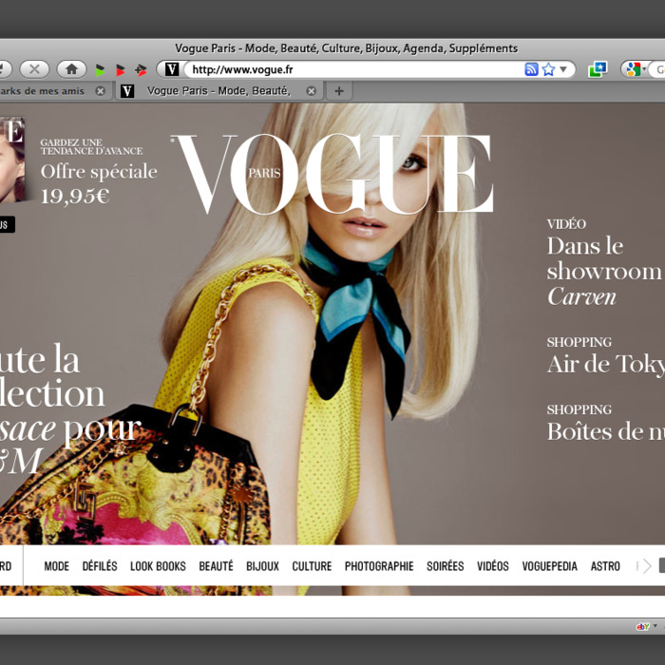Open the Dans le showroom Carven video
Viewport: 665px width, 665px height.
603,272
